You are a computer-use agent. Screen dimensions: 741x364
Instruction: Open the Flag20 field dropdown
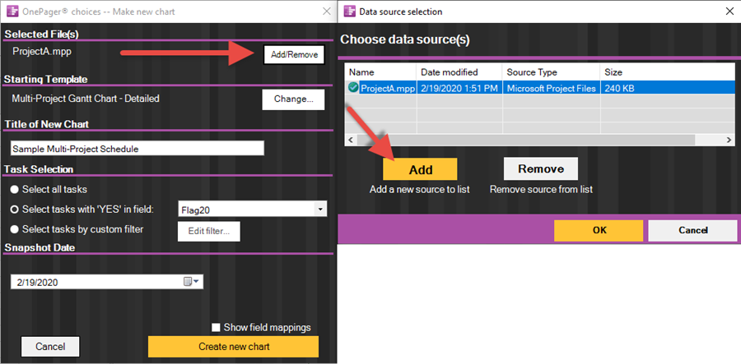point(320,210)
